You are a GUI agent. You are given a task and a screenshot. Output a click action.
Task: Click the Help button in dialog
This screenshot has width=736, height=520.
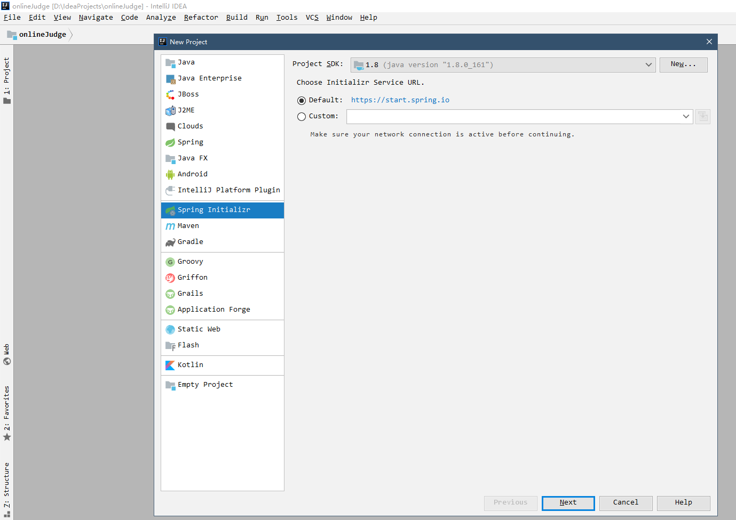tap(683, 503)
